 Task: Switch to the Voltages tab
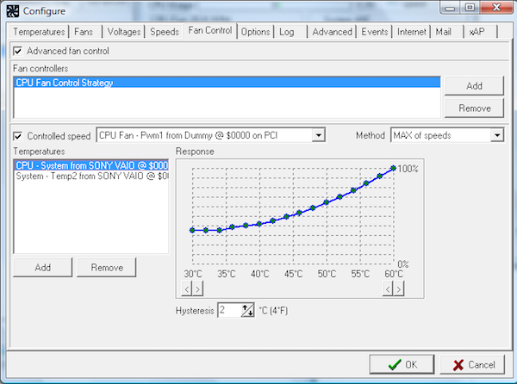[124, 32]
